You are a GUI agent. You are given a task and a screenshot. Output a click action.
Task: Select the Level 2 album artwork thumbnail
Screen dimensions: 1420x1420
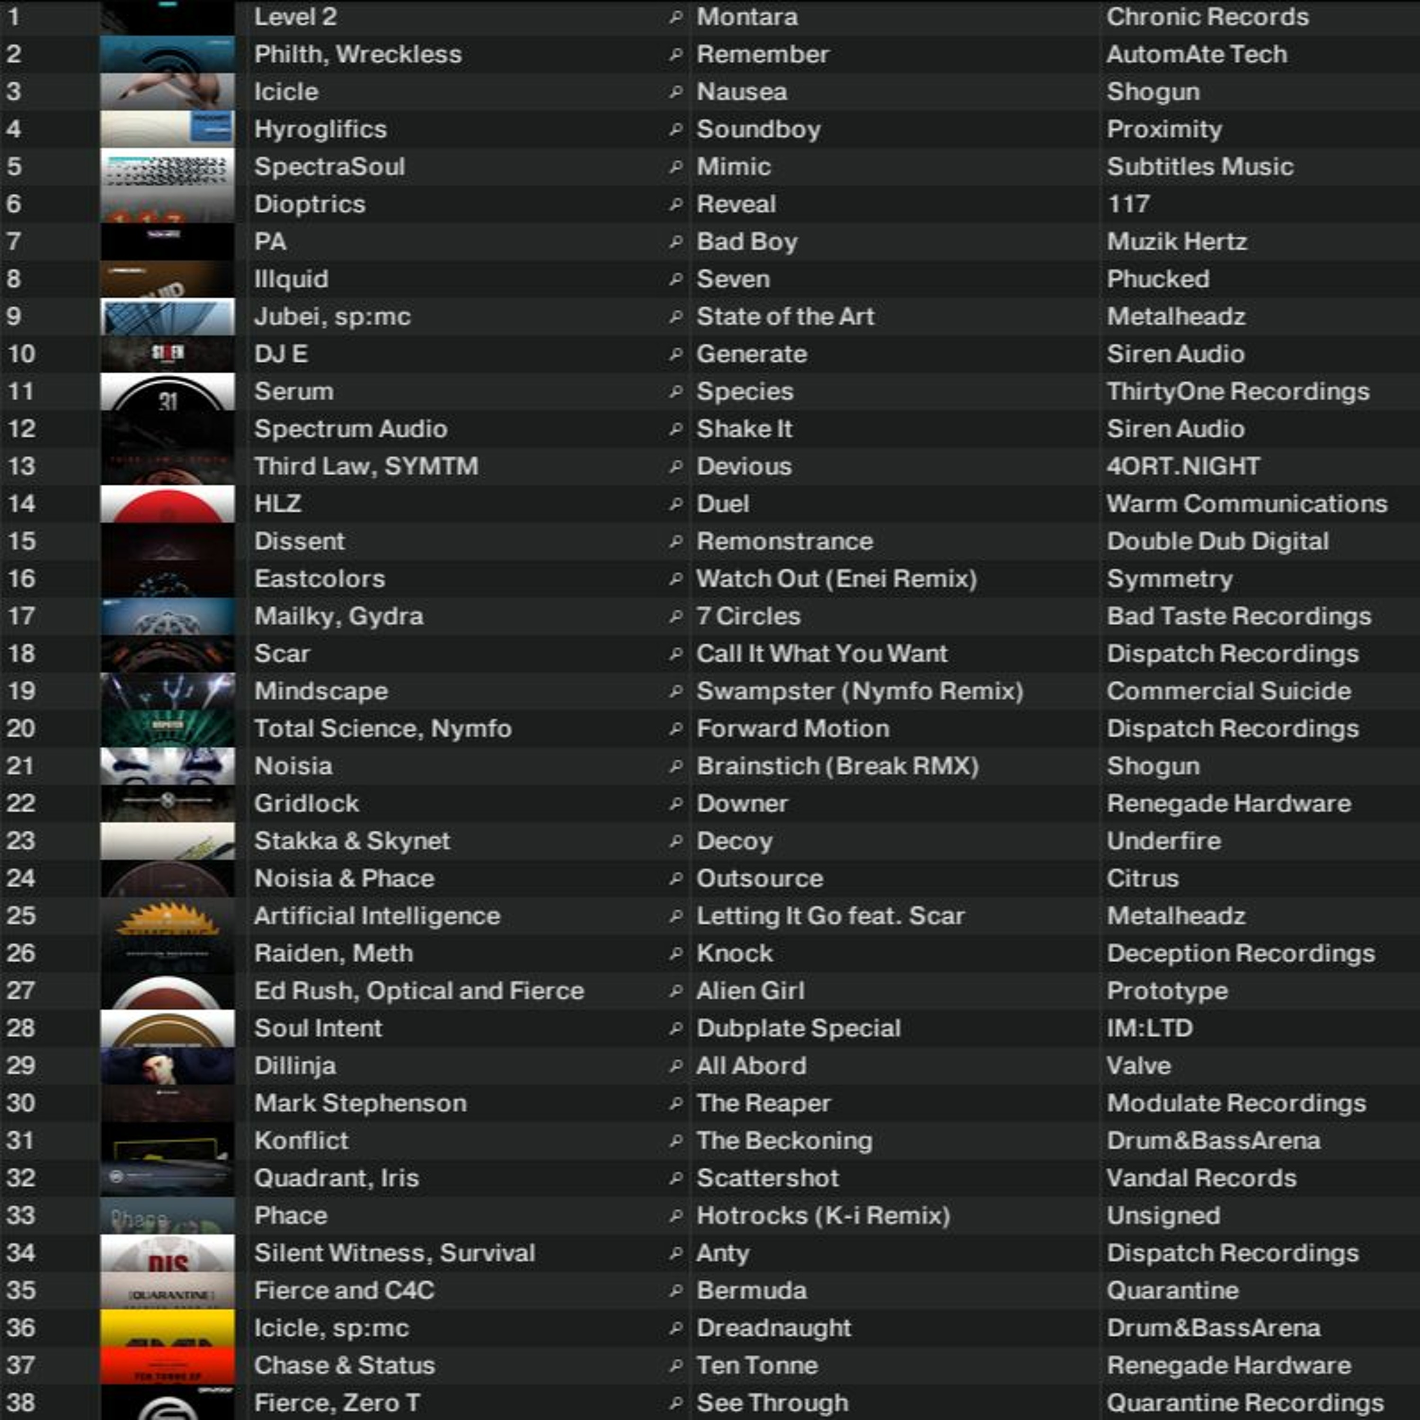pyautogui.click(x=168, y=17)
